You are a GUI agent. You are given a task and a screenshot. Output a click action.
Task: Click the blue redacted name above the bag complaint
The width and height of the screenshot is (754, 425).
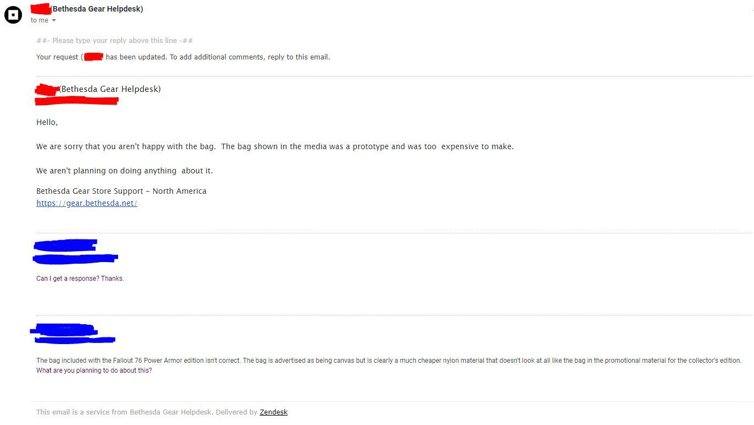point(63,330)
